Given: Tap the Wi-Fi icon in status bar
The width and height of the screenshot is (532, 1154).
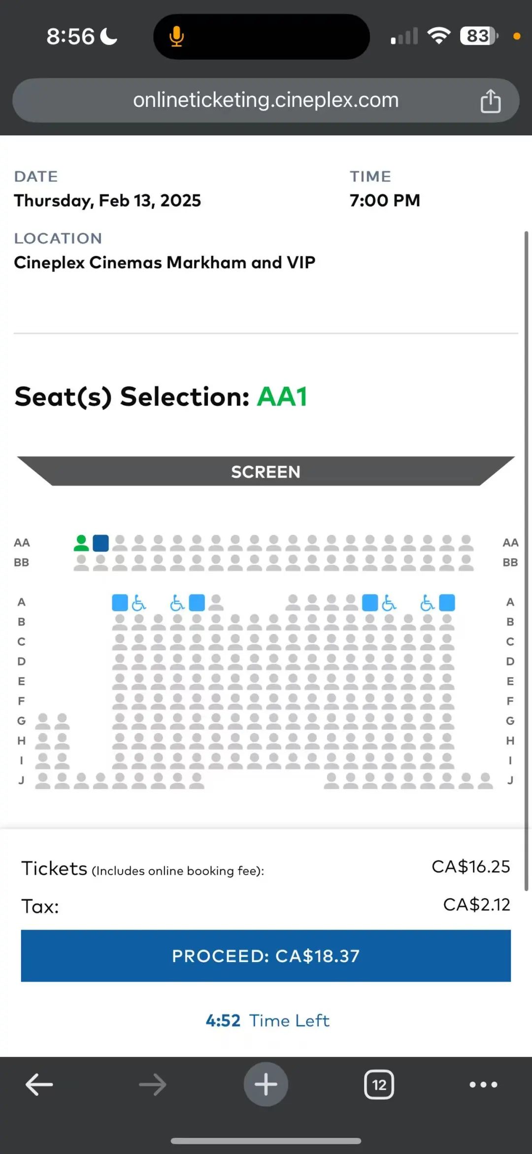Looking at the screenshot, I should [438, 35].
